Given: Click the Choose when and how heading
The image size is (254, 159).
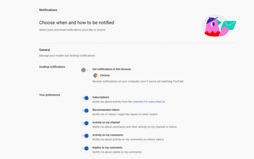Looking at the screenshot, I should click(x=77, y=23).
